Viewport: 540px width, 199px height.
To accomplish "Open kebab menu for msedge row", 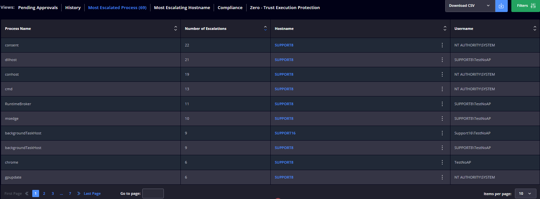I will (442, 118).
